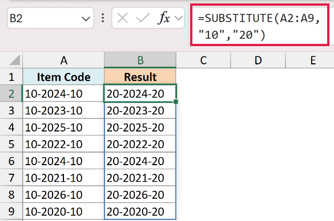Cancel formula entry with X icon

(x=123, y=18)
